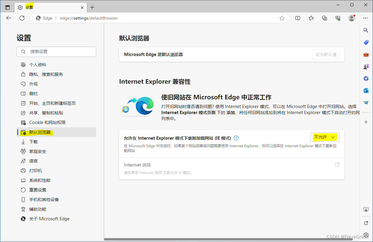373x242 pixels.
Task: Open 系统和性能 settings section
Action: pyautogui.click(x=56, y=180)
